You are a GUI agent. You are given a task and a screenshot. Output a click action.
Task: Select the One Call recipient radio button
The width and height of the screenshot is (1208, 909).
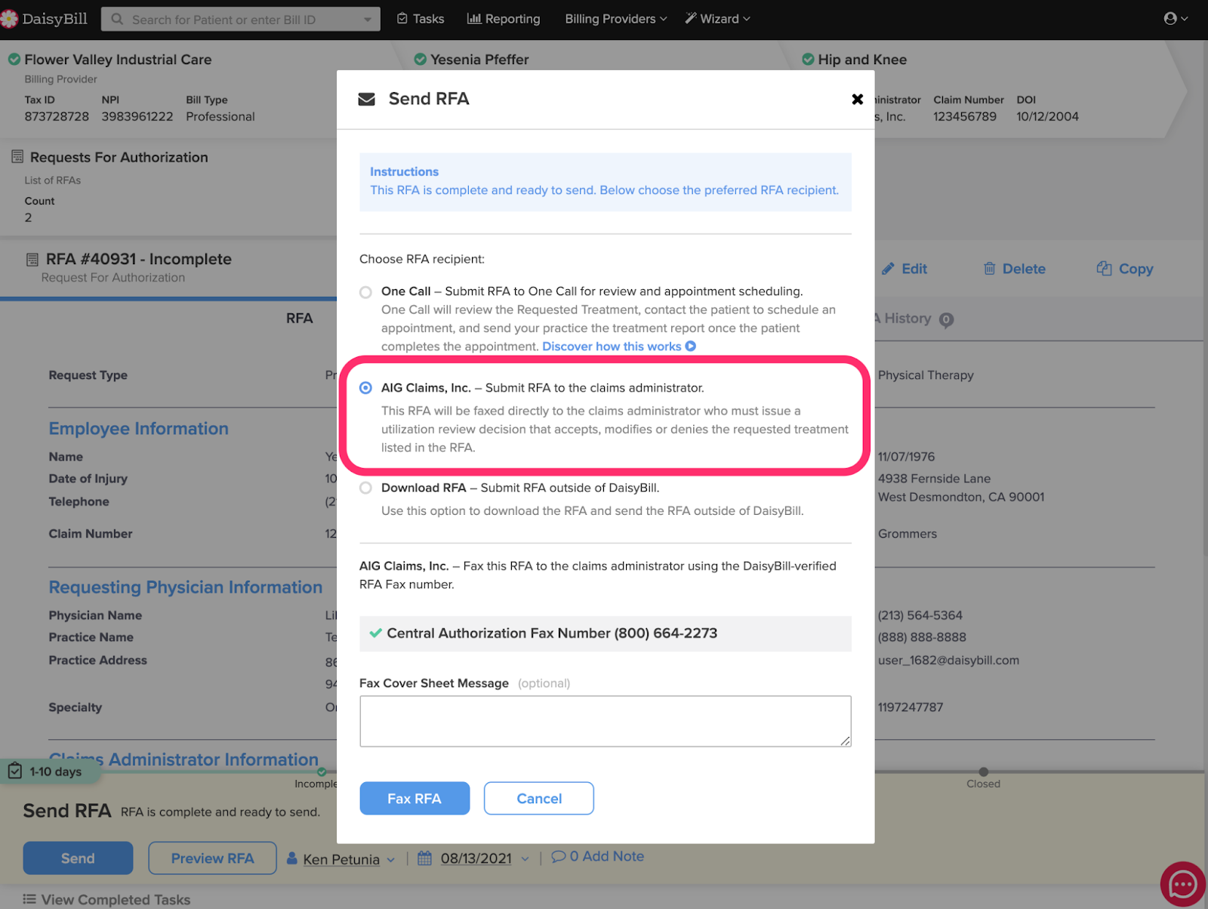(365, 292)
